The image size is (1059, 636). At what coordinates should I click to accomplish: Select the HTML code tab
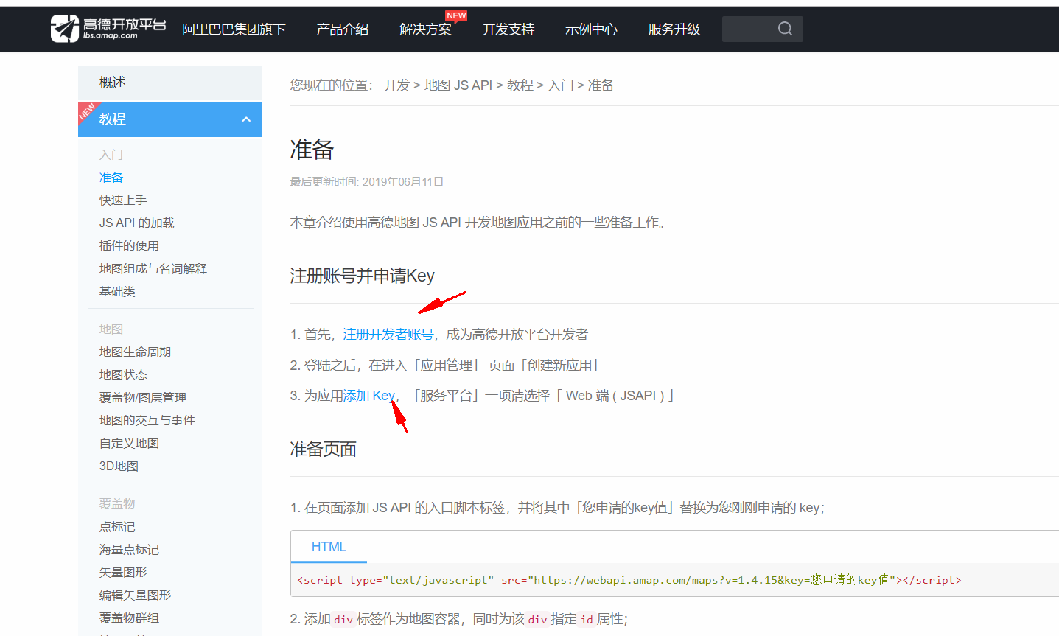329,547
